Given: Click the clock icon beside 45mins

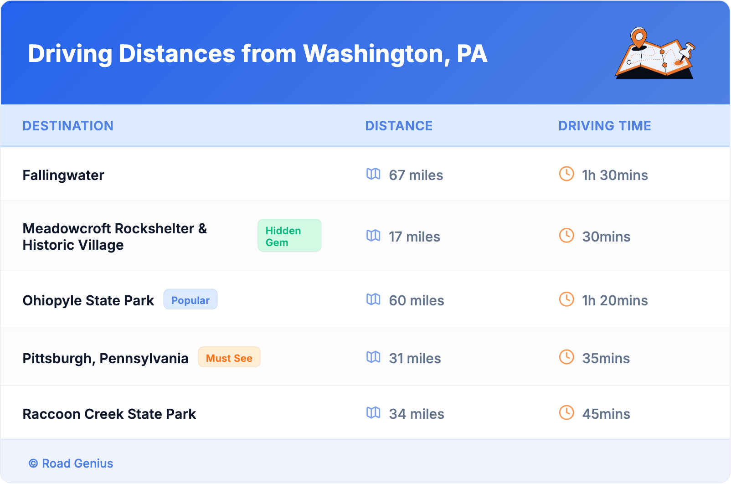Looking at the screenshot, I should click(x=566, y=413).
